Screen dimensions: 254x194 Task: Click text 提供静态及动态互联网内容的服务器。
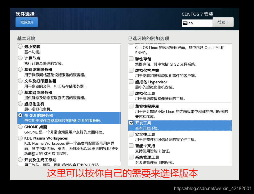(x=55, y=98)
